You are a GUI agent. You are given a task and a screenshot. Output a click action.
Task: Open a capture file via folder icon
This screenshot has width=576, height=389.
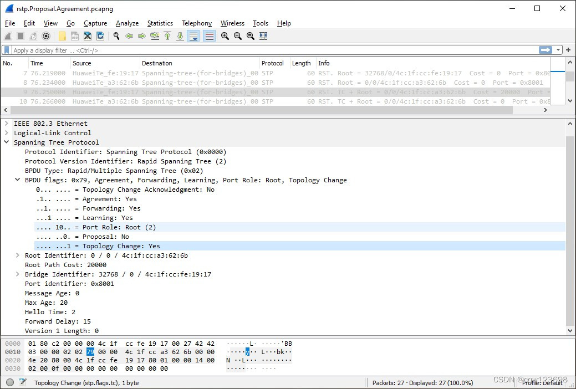62,36
